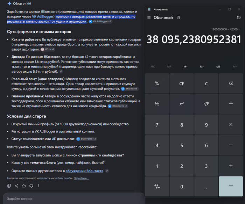Click digit 3 on the calculator
This screenshot has height=204, width=245.
tap(206, 166)
